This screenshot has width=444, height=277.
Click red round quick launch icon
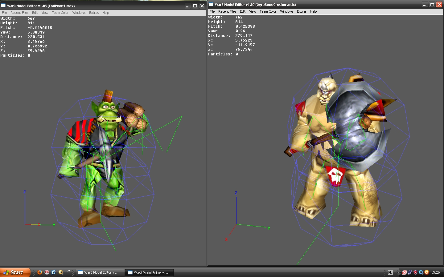(x=47, y=272)
